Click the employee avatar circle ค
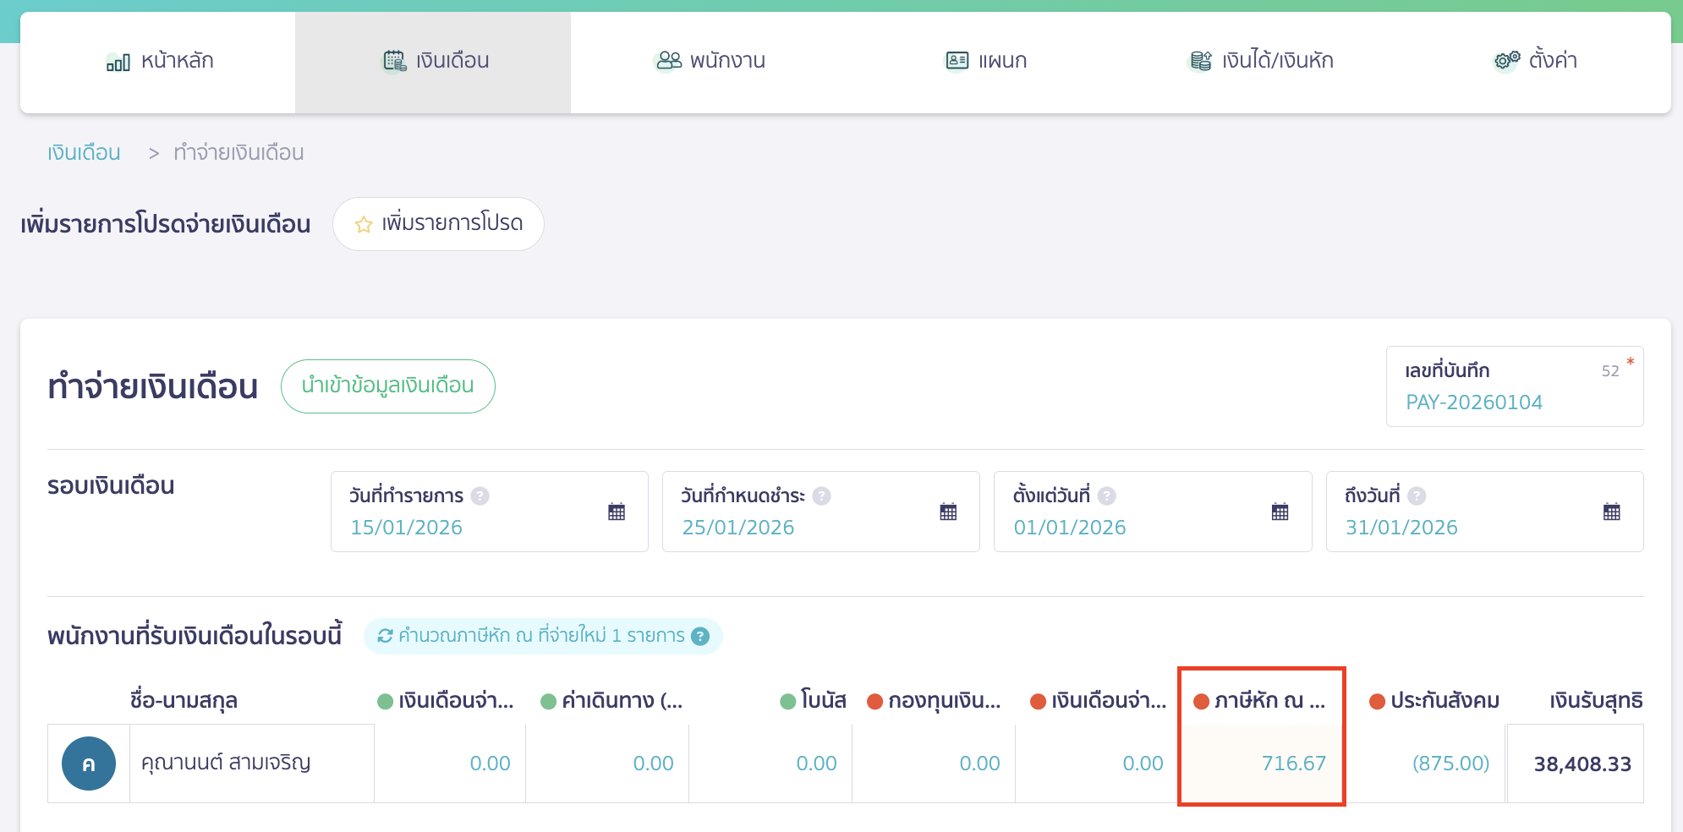Viewport: 1683px width, 832px height. 89,764
